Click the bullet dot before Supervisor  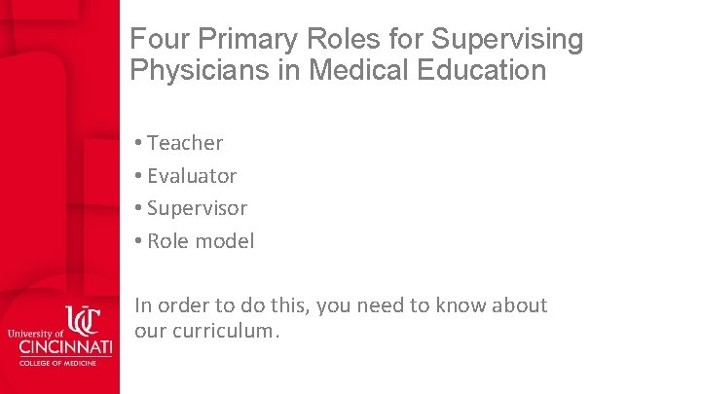140,208
